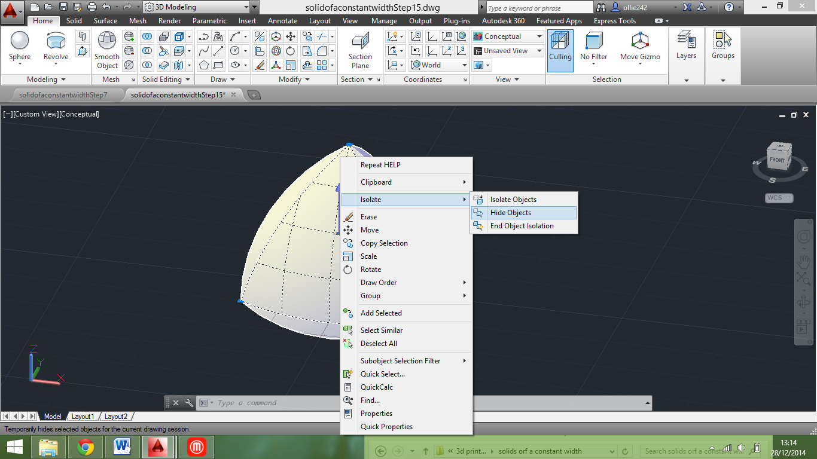Open the Unsaved View dropdown
Image resolution: width=817 pixels, height=459 pixels.
click(507, 51)
